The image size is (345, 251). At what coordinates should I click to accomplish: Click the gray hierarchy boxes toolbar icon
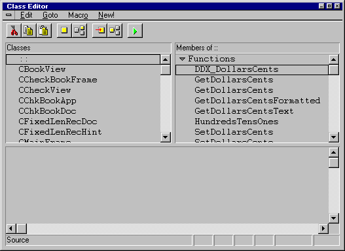[79, 31]
